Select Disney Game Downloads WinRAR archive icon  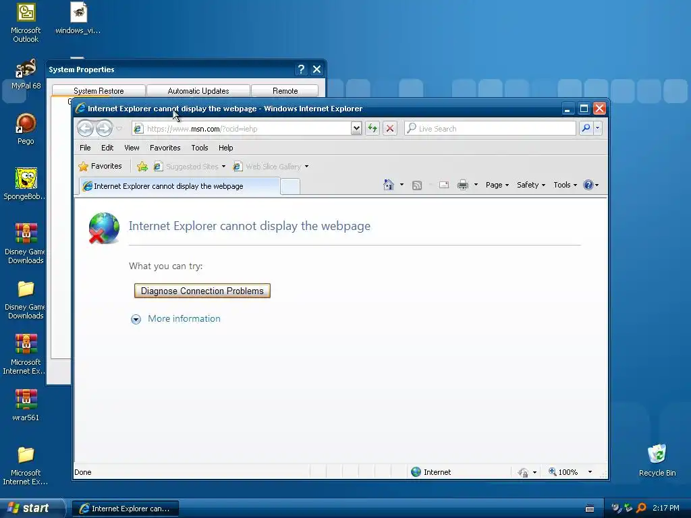click(x=25, y=243)
